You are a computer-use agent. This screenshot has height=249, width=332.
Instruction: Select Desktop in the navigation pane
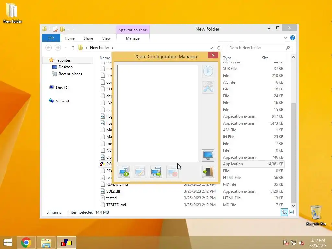pos(65,67)
